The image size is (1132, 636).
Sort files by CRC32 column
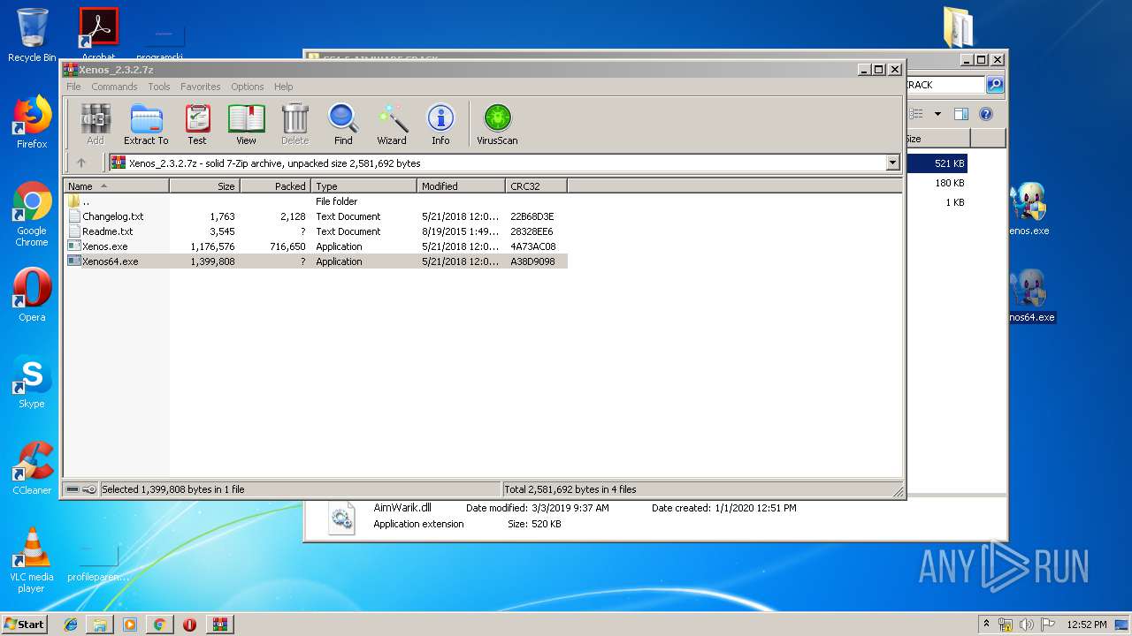click(536, 185)
